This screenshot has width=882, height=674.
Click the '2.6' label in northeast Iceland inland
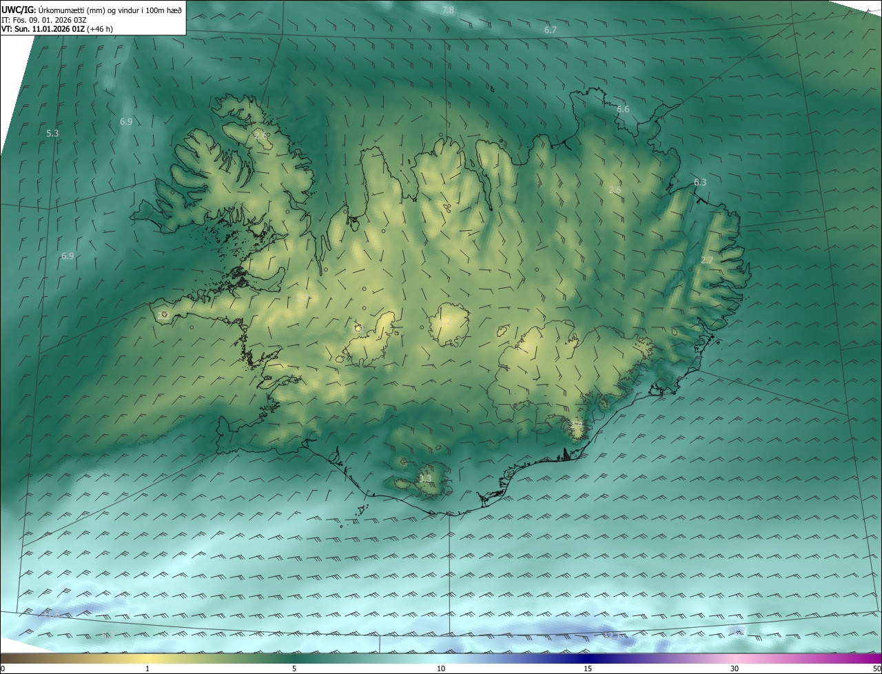tap(615, 190)
